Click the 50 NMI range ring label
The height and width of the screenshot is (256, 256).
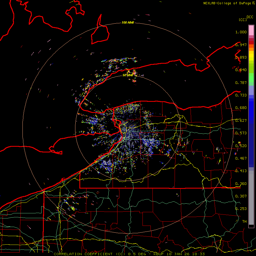click(x=128, y=75)
